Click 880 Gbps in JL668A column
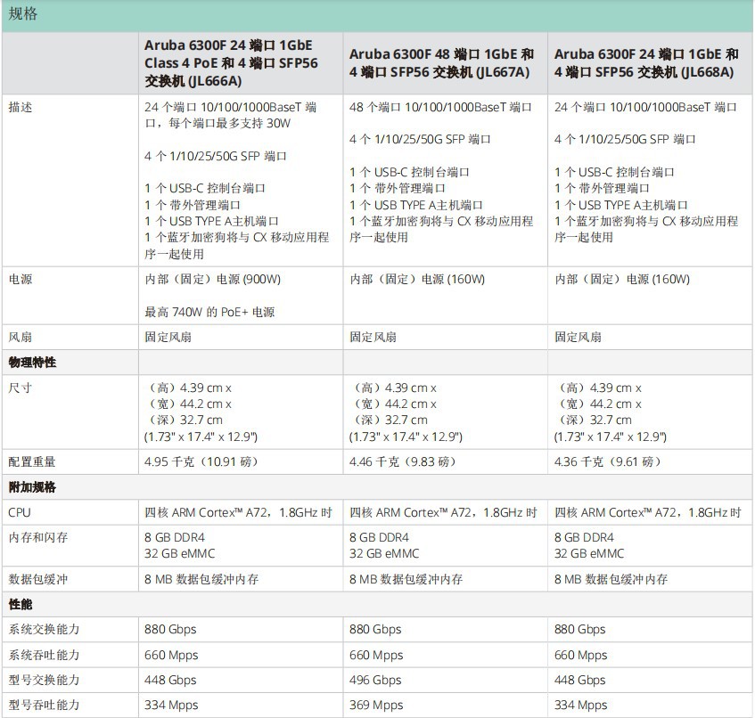Screen dimensions: 755x718 pyautogui.click(x=579, y=630)
